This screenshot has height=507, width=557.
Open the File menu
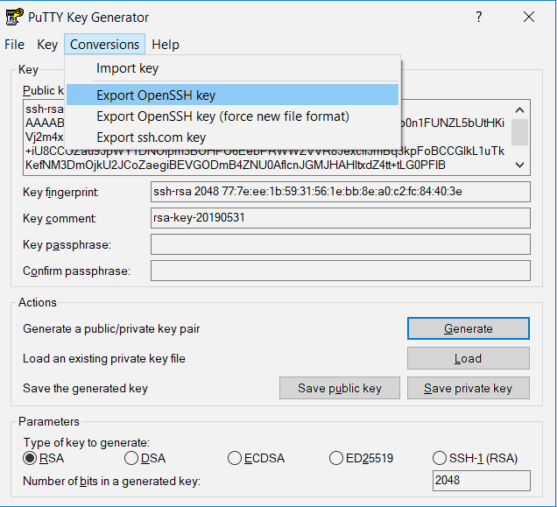(15, 45)
